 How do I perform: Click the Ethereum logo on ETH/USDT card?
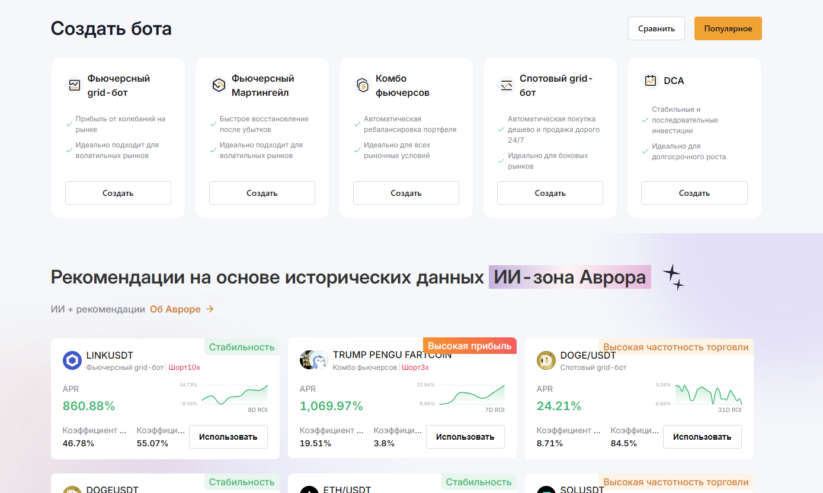(309, 491)
